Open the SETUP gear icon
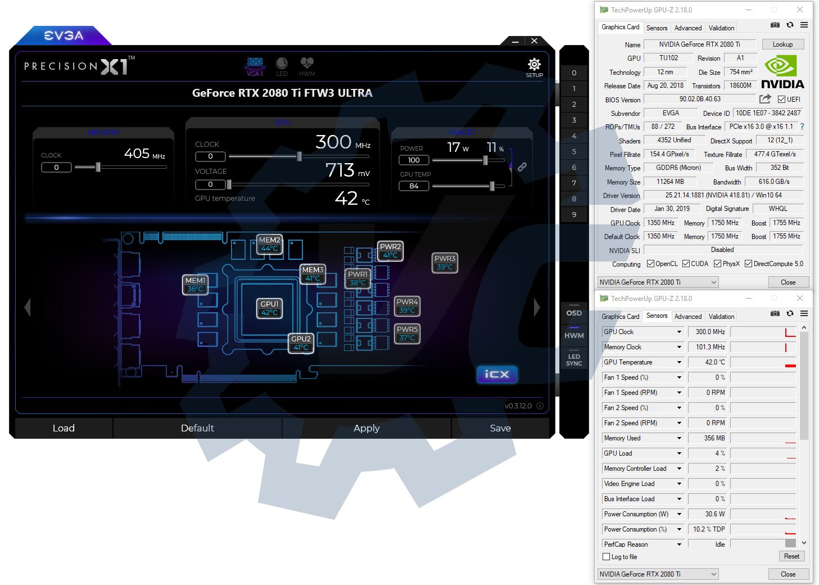This screenshot has height=585, width=819. click(534, 67)
